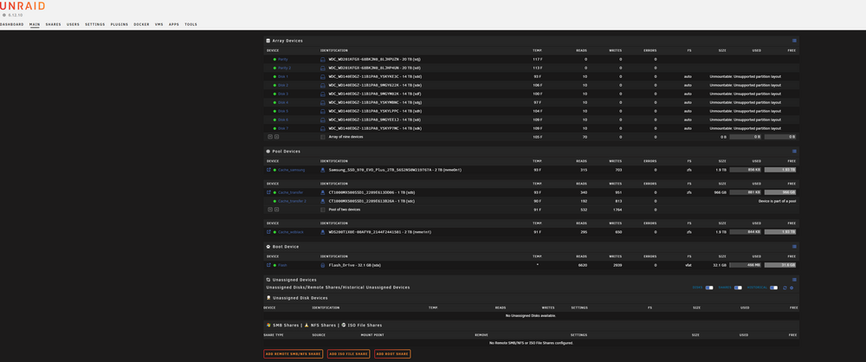The image size is (866, 362).
Task: Open the Disk 1 device link
Action: pos(283,76)
